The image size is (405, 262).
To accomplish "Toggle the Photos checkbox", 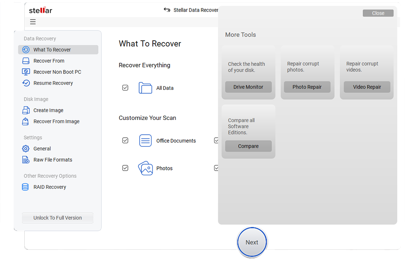I will coord(125,168).
